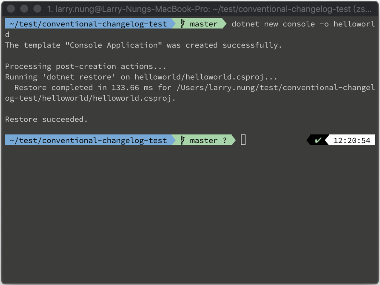Click the top blue path segment ~/test/conventional-changelog-test
This screenshot has width=380, height=285.
[88, 24]
